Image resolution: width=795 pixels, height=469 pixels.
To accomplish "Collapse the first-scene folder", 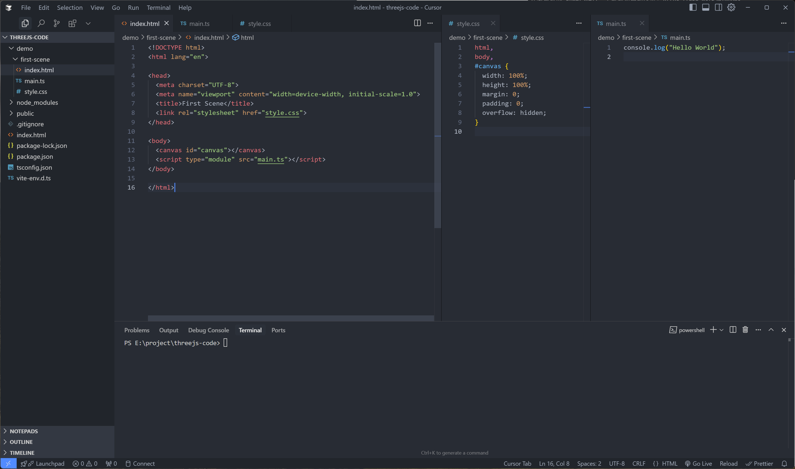I will (x=57, y=59).
